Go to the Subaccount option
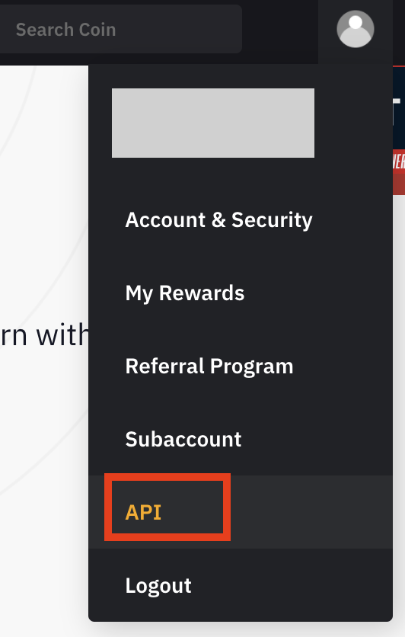The image size is (405, 637). coord(183,439)
